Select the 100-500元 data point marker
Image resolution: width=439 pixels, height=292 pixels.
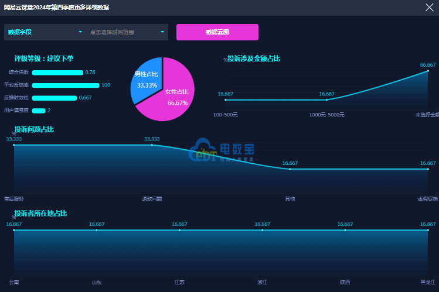pyautogui.click(x=225, y=100)
